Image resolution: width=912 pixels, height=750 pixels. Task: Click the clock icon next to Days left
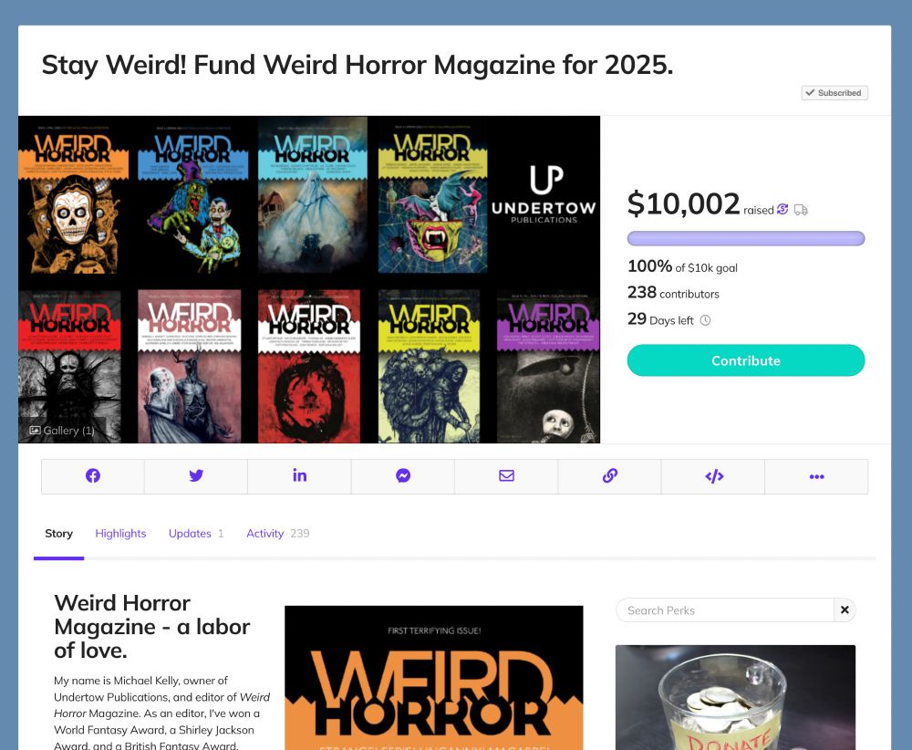[x=705, y=320]
